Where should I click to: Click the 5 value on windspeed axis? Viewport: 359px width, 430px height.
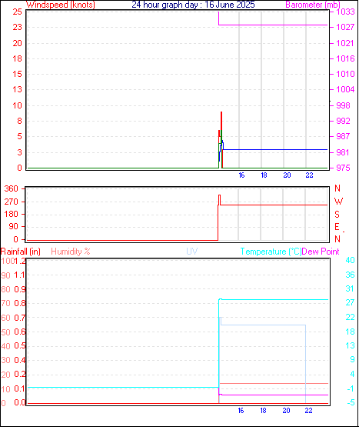[19, 136]
